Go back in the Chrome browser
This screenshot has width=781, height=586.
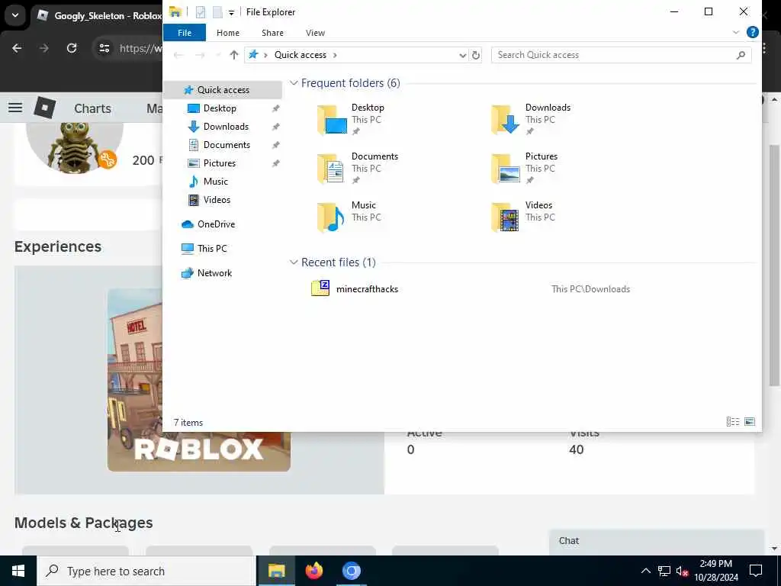pyautogui.click(x=17, y=48)
